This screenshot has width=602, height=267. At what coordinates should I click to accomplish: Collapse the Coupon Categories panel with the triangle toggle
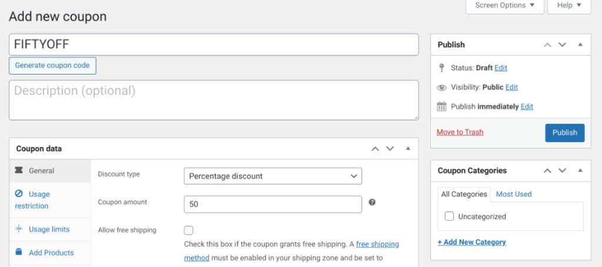point(580,171)
